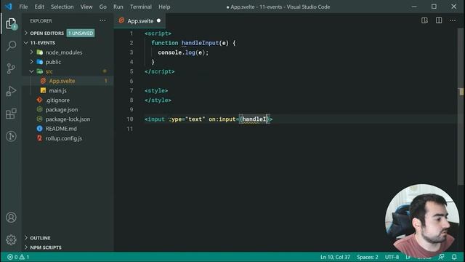Open the Accounts icon

(11, 218)
